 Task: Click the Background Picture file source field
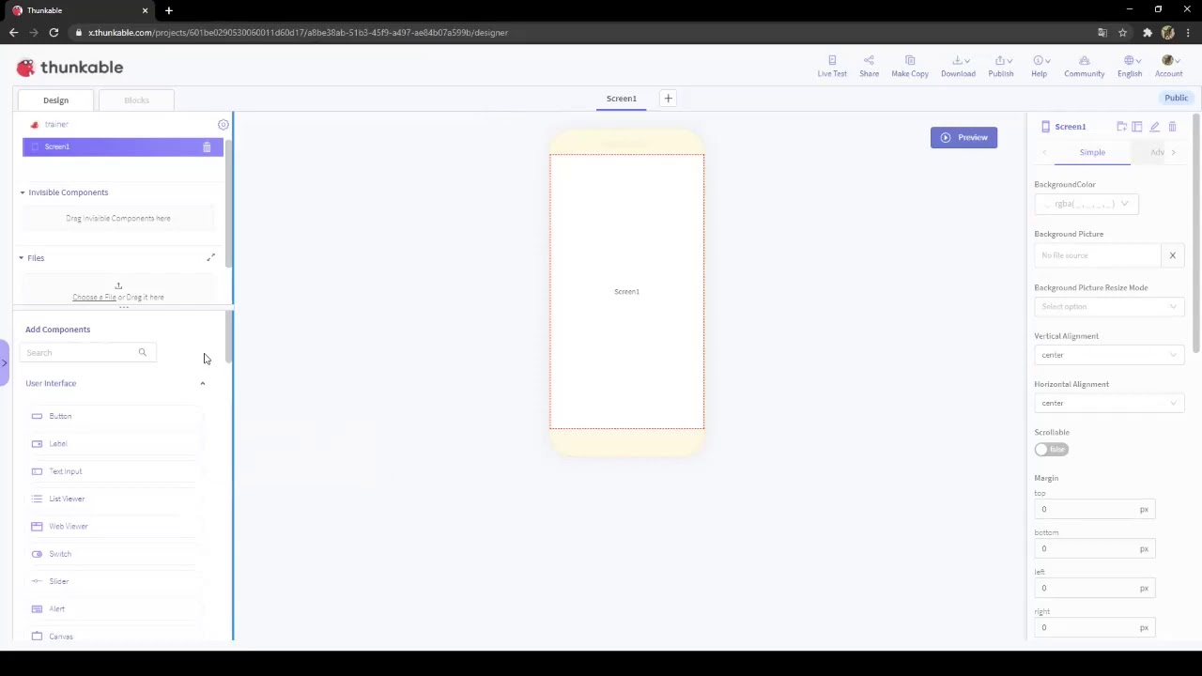pyautogui.click(x=1098, y=255)
